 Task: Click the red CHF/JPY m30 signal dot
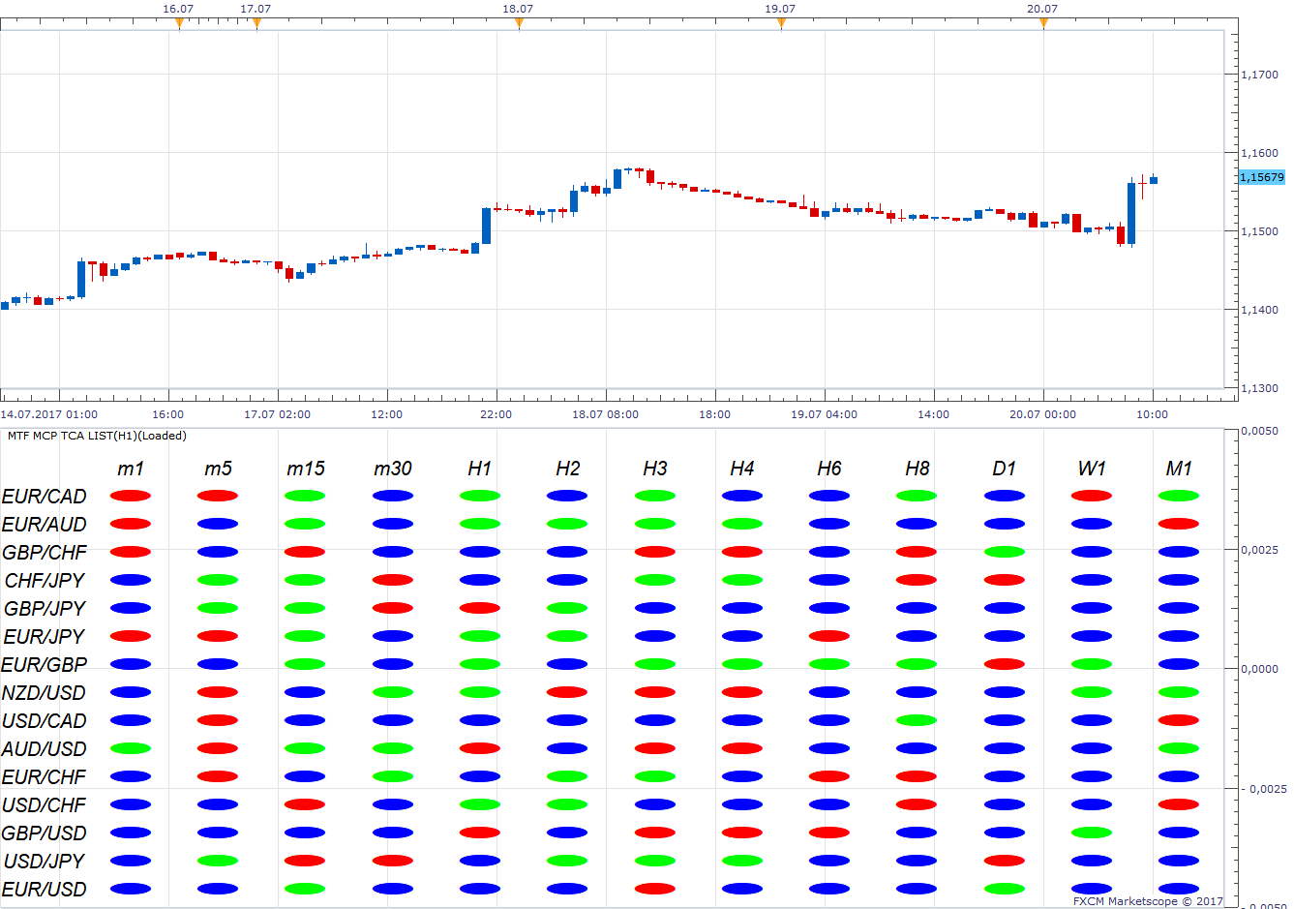click(393, 580)
